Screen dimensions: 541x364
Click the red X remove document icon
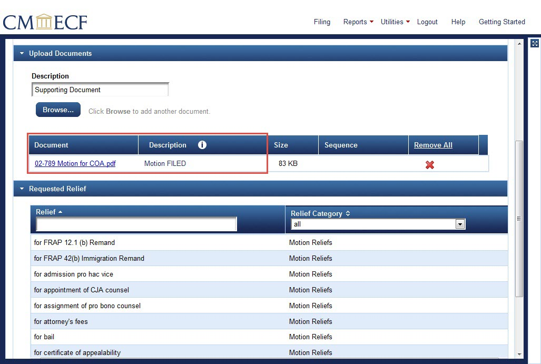[429, 165]
